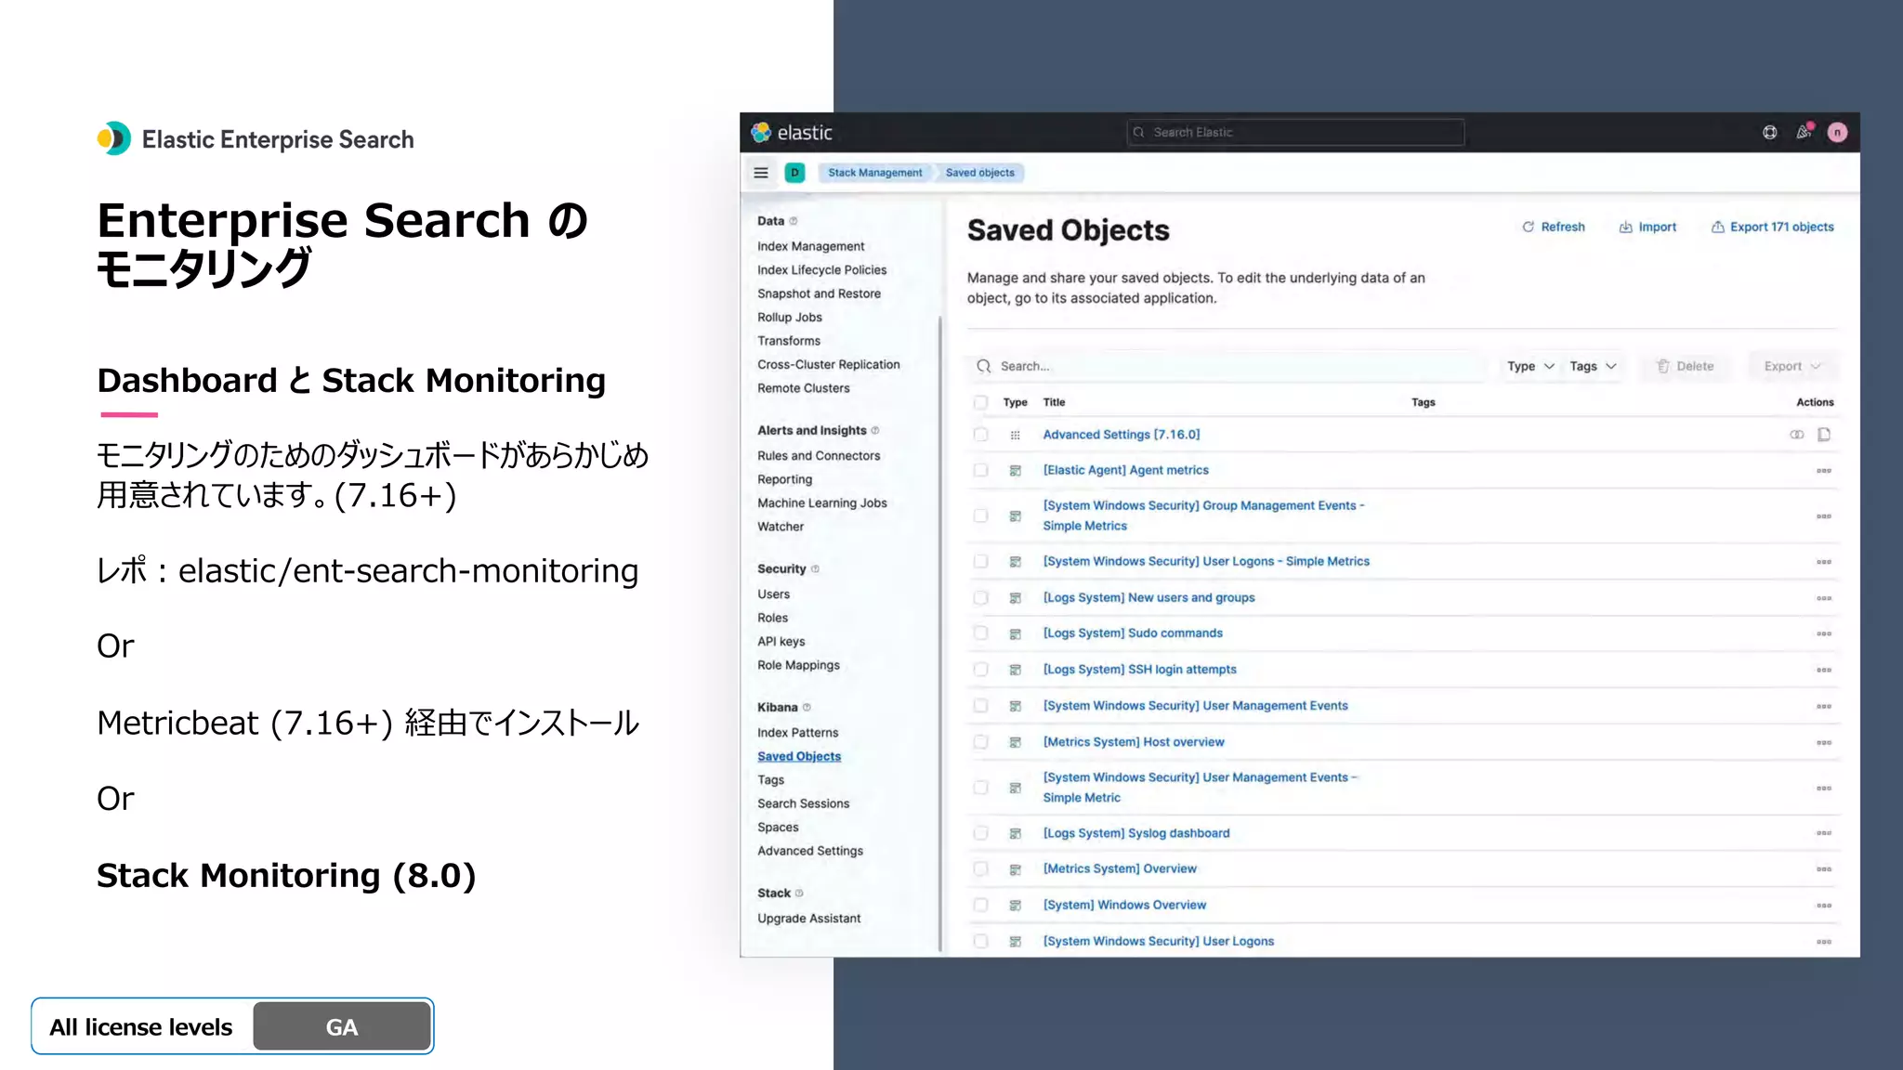1903x1070 pixels.
Task: Open [System] Windows Overview link
Action: coord(1124,905)
